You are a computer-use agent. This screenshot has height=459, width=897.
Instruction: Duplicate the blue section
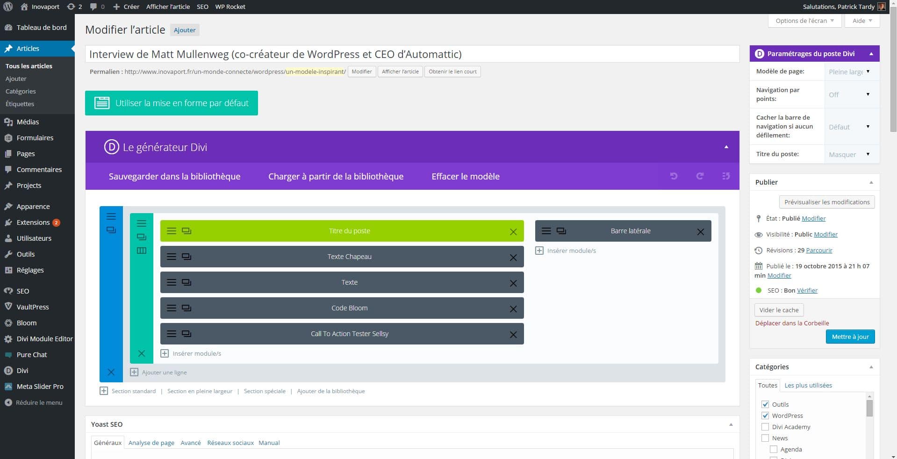tap(111, 230)
